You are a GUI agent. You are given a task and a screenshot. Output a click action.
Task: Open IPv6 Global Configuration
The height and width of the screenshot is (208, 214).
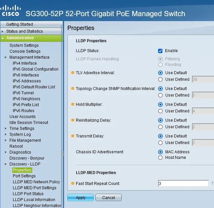(x=36, y=69)
